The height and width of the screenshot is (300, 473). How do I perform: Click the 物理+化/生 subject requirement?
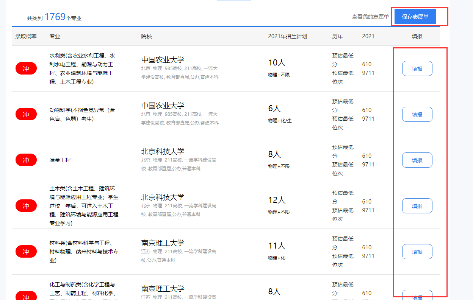coord(280,121)
